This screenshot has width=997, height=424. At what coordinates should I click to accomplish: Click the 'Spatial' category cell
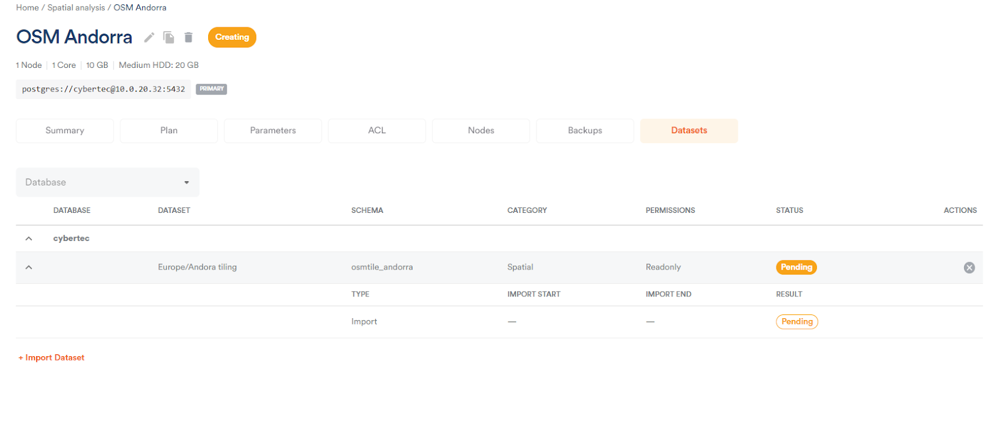(x=520, y=267)
